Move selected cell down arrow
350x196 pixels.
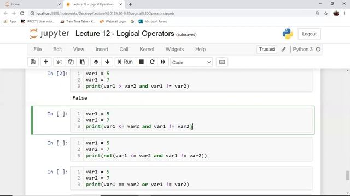(107, 62)
